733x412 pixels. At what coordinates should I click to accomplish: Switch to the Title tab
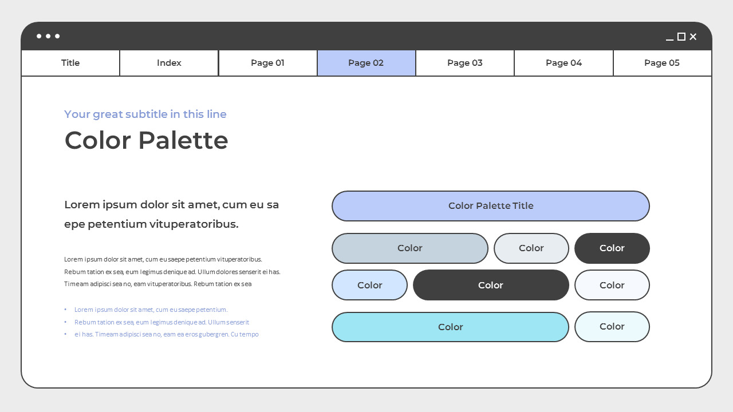pyautogui.click(x=70, y=63)
